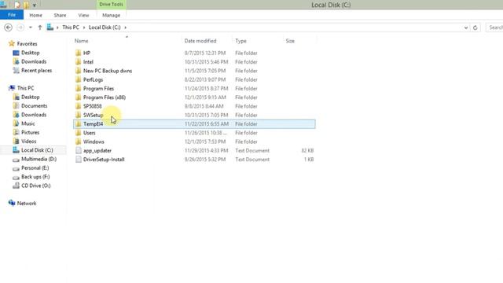Select the DriverSetup-Install text document icon
This screenshot has width=503, height=283.
point(79,160)
